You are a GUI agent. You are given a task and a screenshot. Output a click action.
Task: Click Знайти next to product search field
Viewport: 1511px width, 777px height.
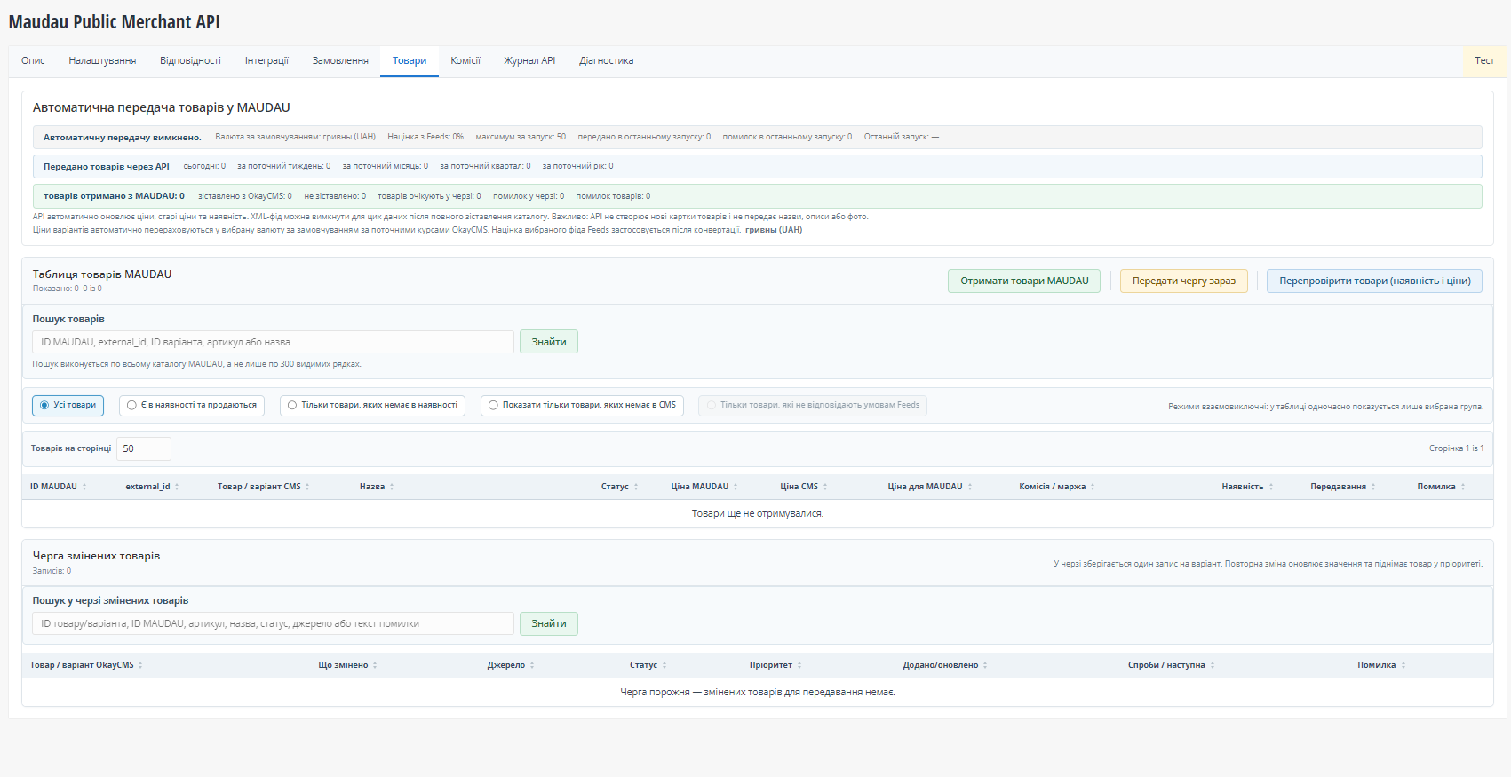tap(549, 342)
